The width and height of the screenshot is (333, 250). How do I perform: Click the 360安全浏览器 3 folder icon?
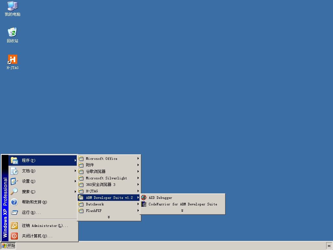[81, 185]
